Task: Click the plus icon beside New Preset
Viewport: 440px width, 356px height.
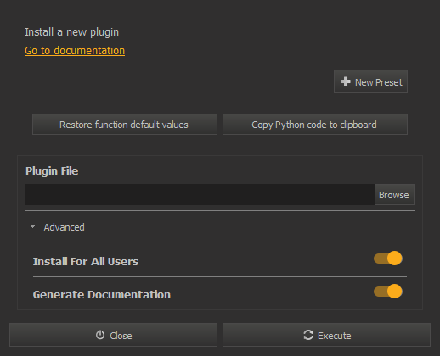Action: click(x=346, y=81)
